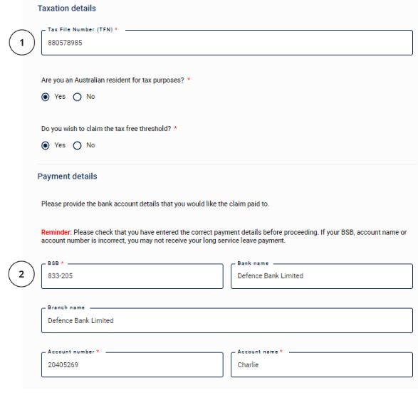This screenshot has width=418, height=395.
Task: Click the Tax File Number (TFN) field label
Action: point(80,30)
